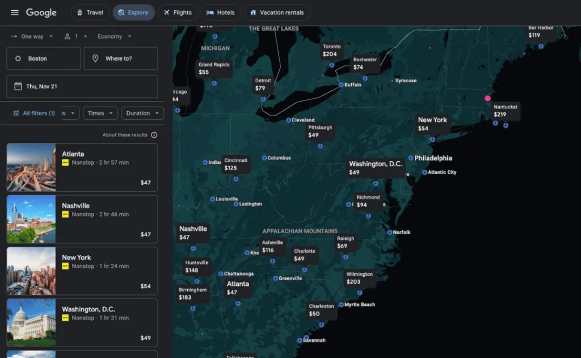Select the Detroit $79 map label
Screen dimensions: 581x358
[263, 85]
